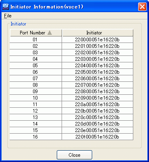
Task: Click initiator 22:06:00:05:1e:16:22:0b
Action: point(97,79)
